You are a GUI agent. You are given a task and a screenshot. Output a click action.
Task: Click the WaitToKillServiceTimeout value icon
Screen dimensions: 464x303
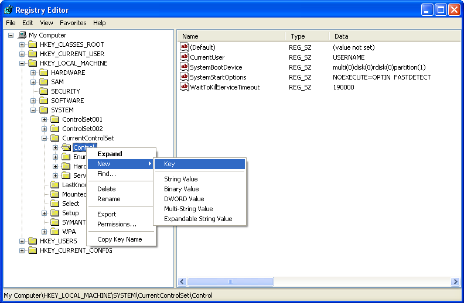[x=185, y=87]
